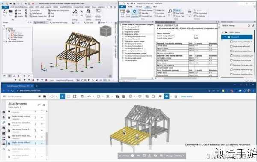The image size is (257, 162).
Task: Toggle the Progress Log checkbox
Action: point(155,16)
